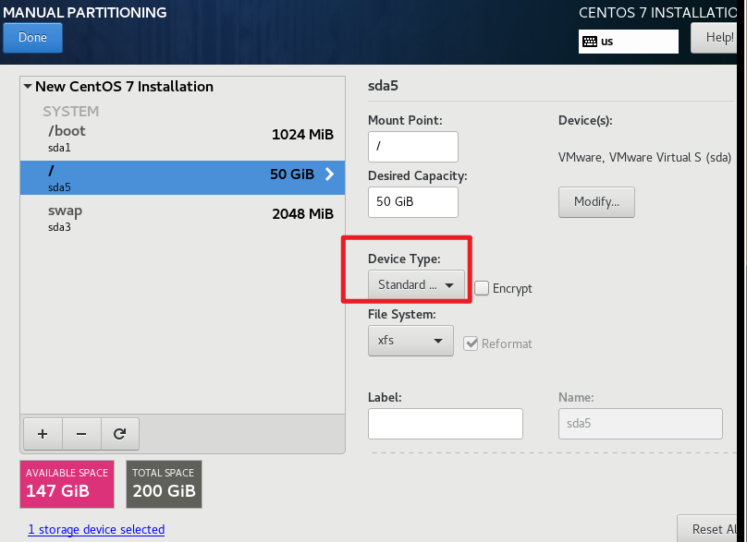Add a new mount point with plus button
747x542 pixels.
pos(43,434)
